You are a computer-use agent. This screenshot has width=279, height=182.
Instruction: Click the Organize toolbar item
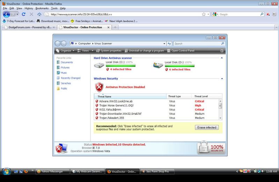click(x=65, y=51)
